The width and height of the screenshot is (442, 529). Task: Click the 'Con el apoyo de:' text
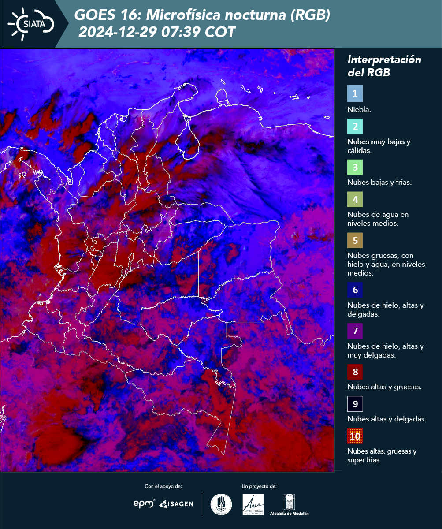(163, 486)
